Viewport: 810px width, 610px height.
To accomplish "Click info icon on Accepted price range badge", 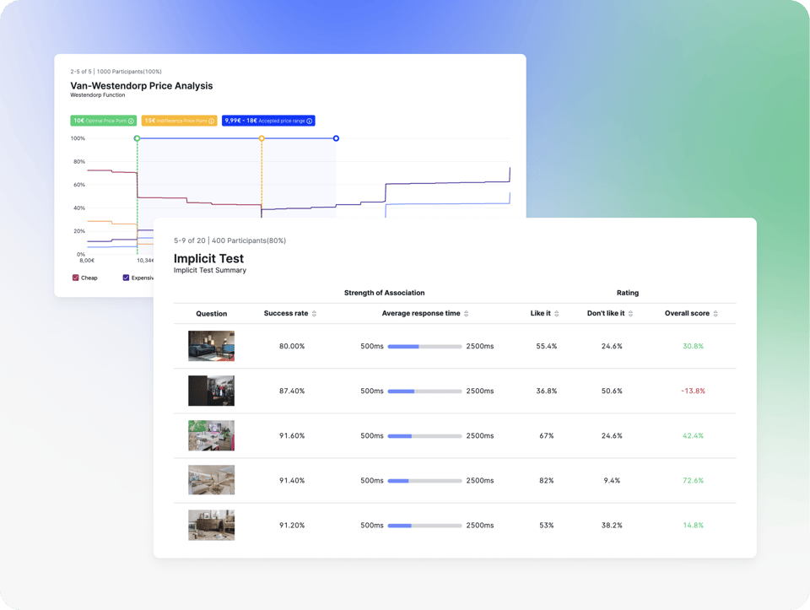I will click(310, 121).
